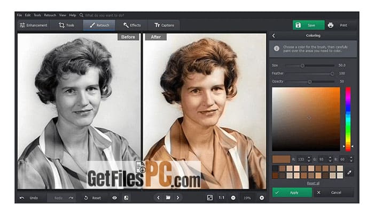Click the Print label button
The width and height of the screenshot is (374, 213).
(x=344, y=25)
